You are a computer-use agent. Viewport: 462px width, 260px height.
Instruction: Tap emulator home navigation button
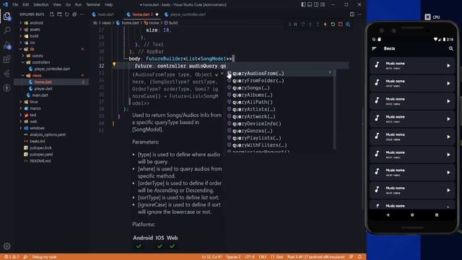pos(412,215)
